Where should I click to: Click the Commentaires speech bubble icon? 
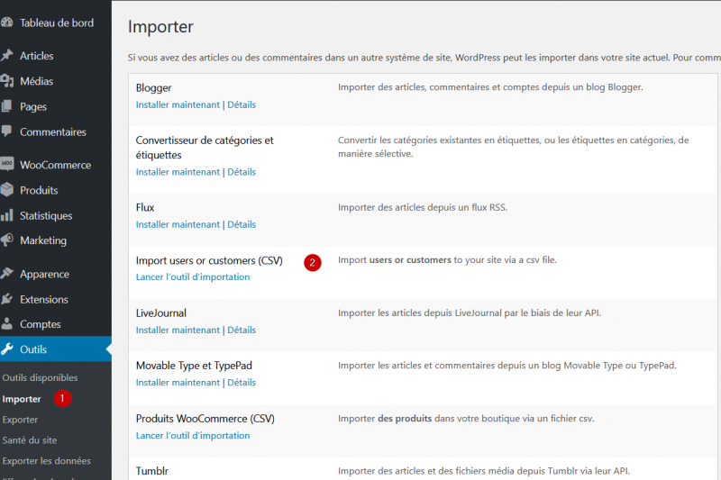6,131
